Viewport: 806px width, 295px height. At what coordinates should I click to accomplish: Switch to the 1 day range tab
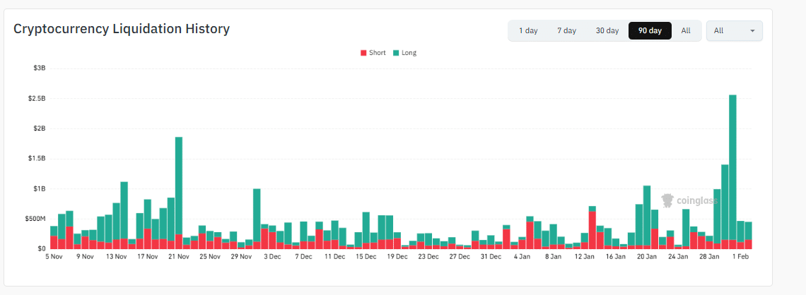click(528, 31)
